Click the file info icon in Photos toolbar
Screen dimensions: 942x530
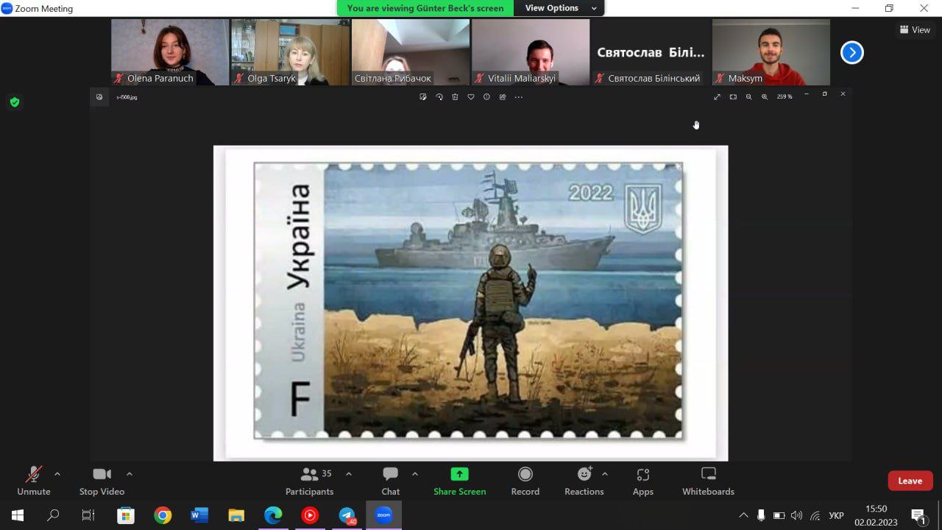click(x=486, y=96)
